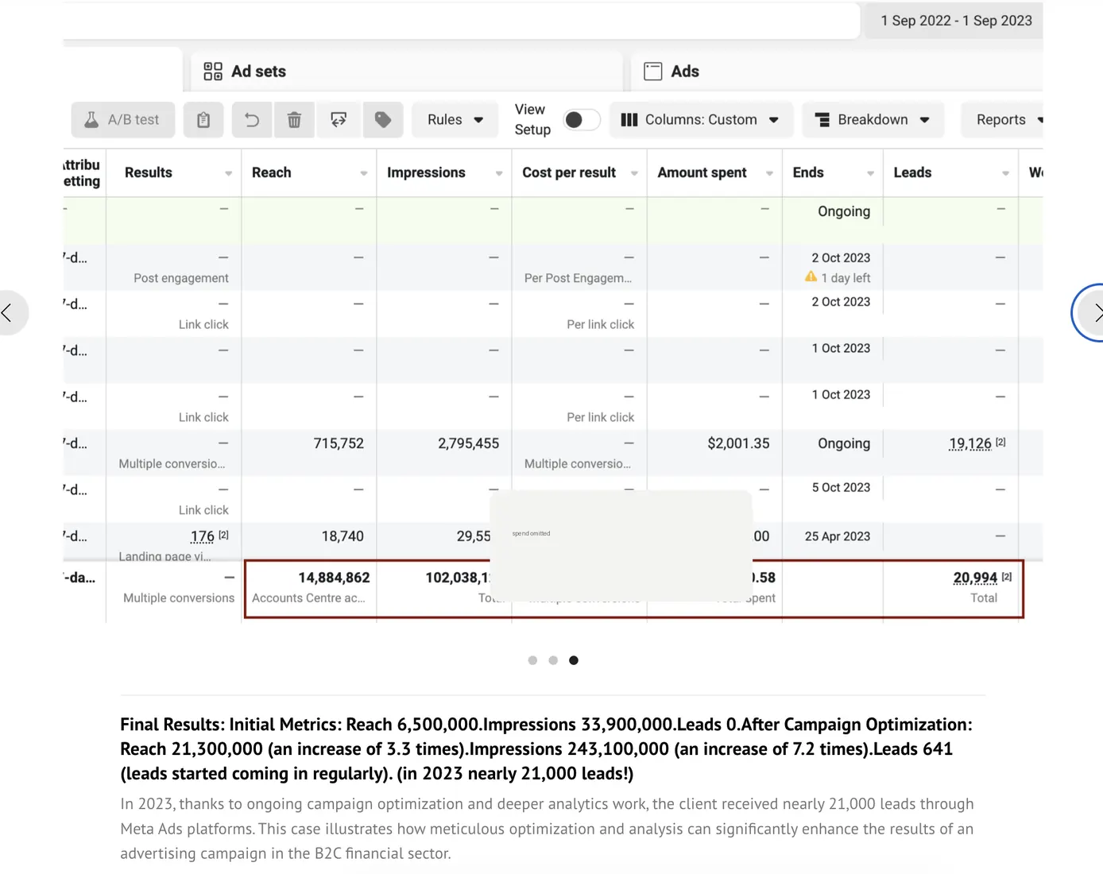Click the clipboard duplicate icon in toolbar
The height and width of the screenshot is (874, 1103).
pyautogui.click(x=203, y=120)
